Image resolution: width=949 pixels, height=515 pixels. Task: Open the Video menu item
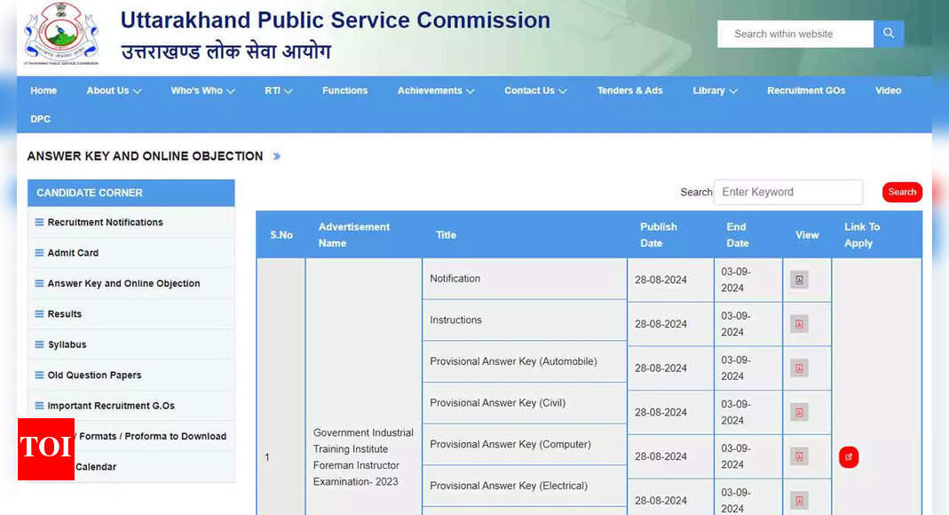tap(888, 91)
